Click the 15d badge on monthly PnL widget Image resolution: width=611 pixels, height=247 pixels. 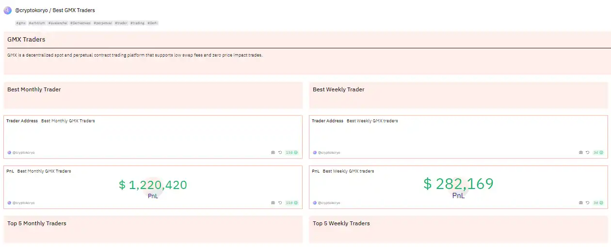click(291, 203)
